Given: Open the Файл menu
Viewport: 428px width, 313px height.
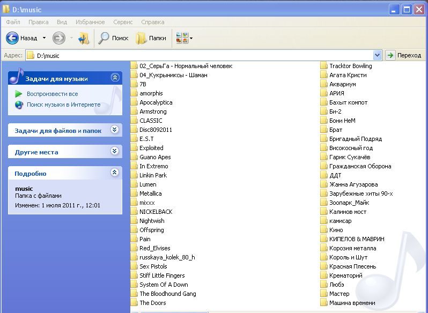Looking at the screenshot, I should coord(13,22).
